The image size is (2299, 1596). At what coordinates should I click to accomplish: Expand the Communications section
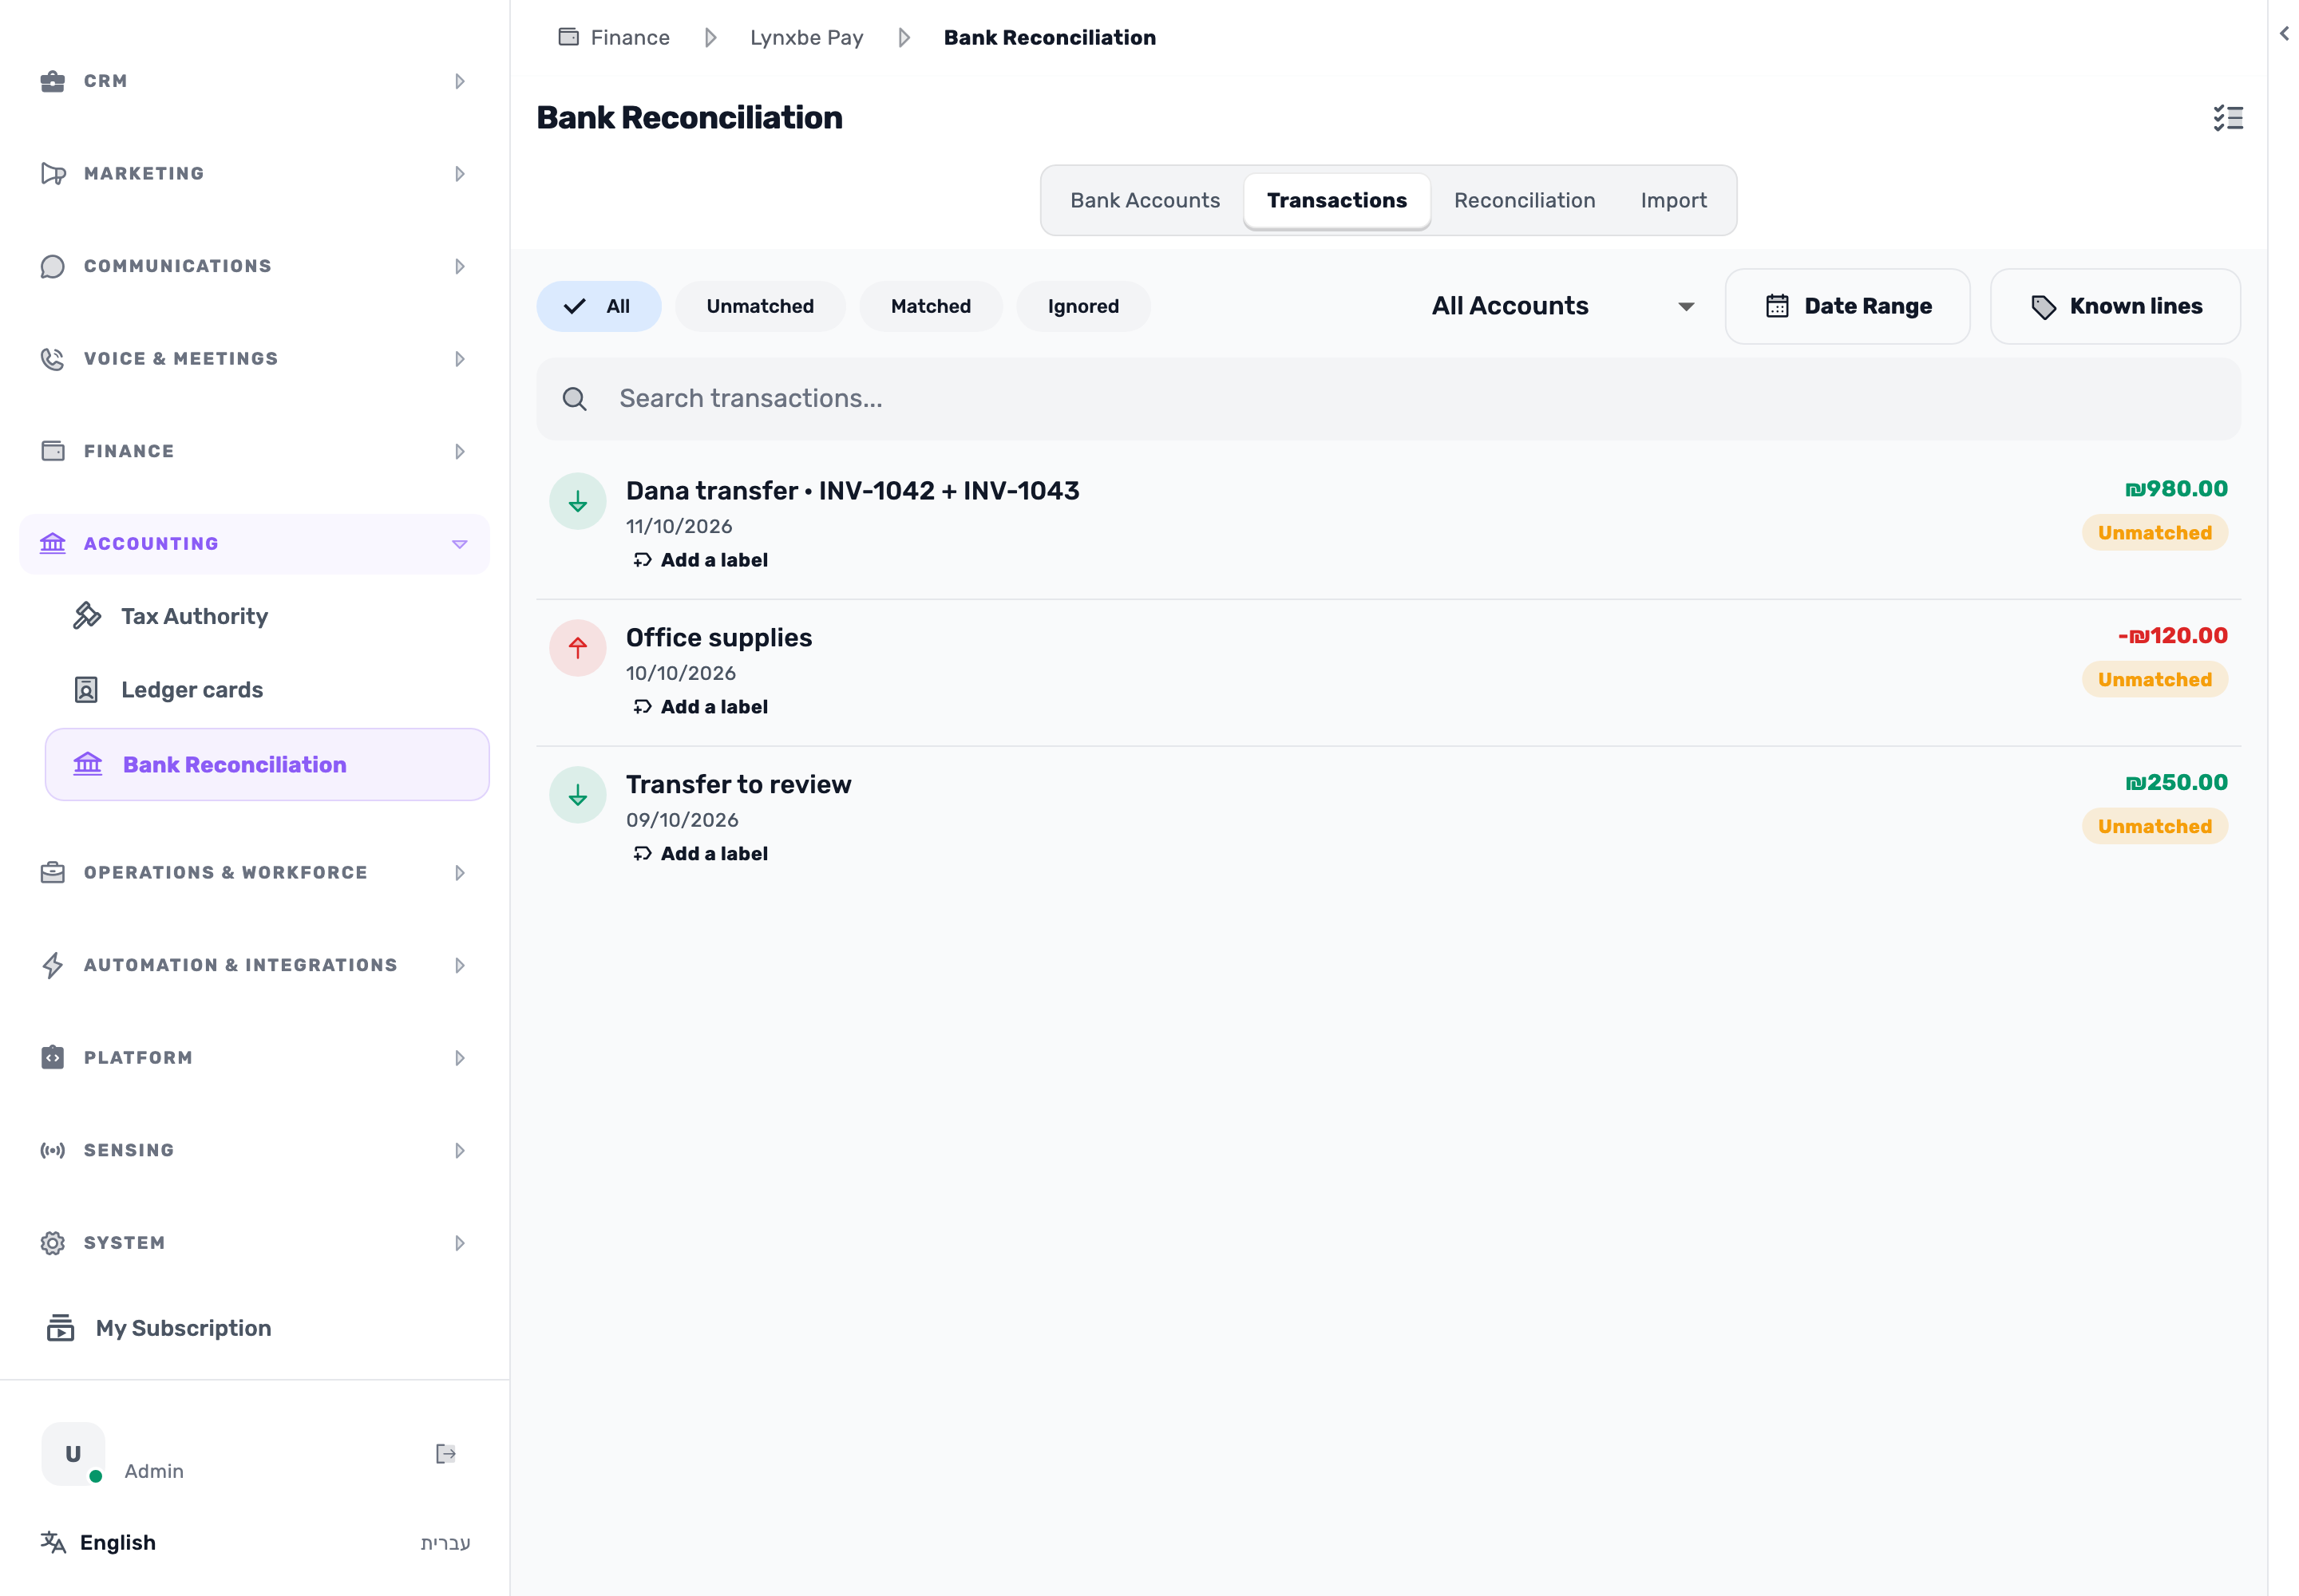point(254,266)
